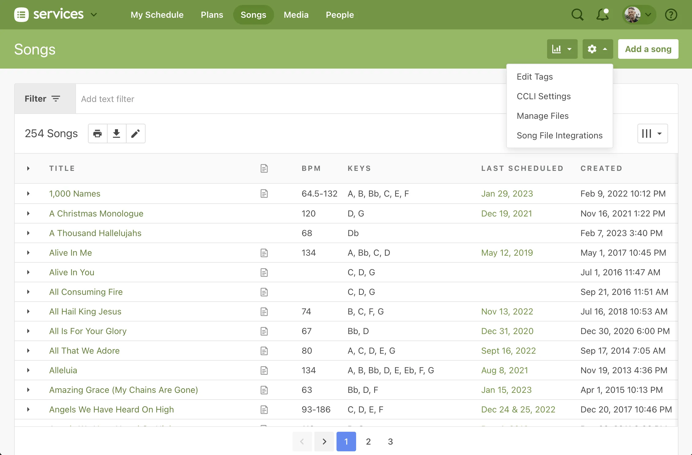Viewport: 692px width, 455px height.
Task: Go to page 2 of the songs list
Action: (x=368, y=442)
